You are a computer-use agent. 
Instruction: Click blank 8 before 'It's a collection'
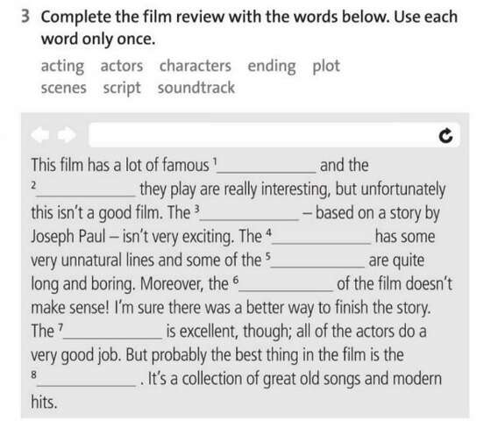pos(87,379)
